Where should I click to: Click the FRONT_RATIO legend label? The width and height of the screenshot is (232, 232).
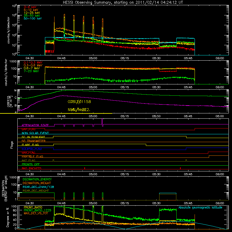click(x=33, y=207)
